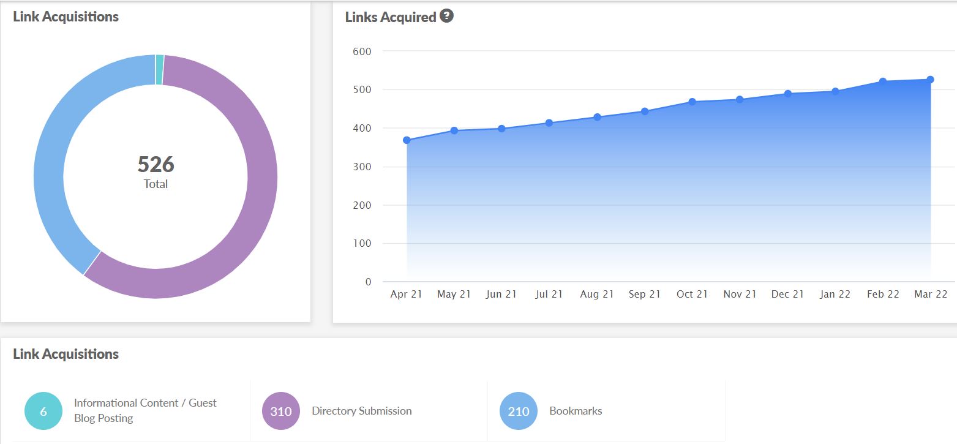957x444 pixels.
Task: Click the Oct 21 data point on chart
Action: tap(692, 102)
